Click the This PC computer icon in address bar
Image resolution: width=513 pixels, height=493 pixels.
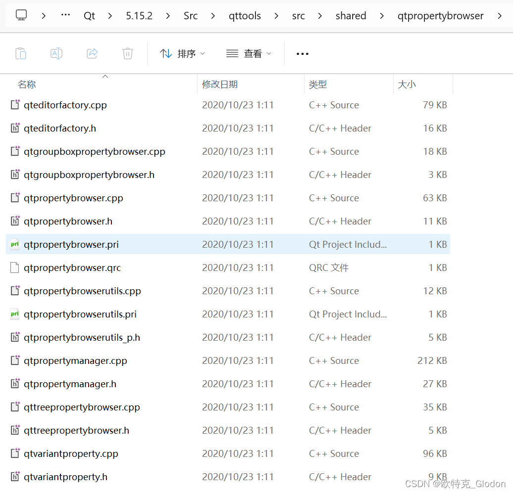pyautogui.click(x=20, y=15)
